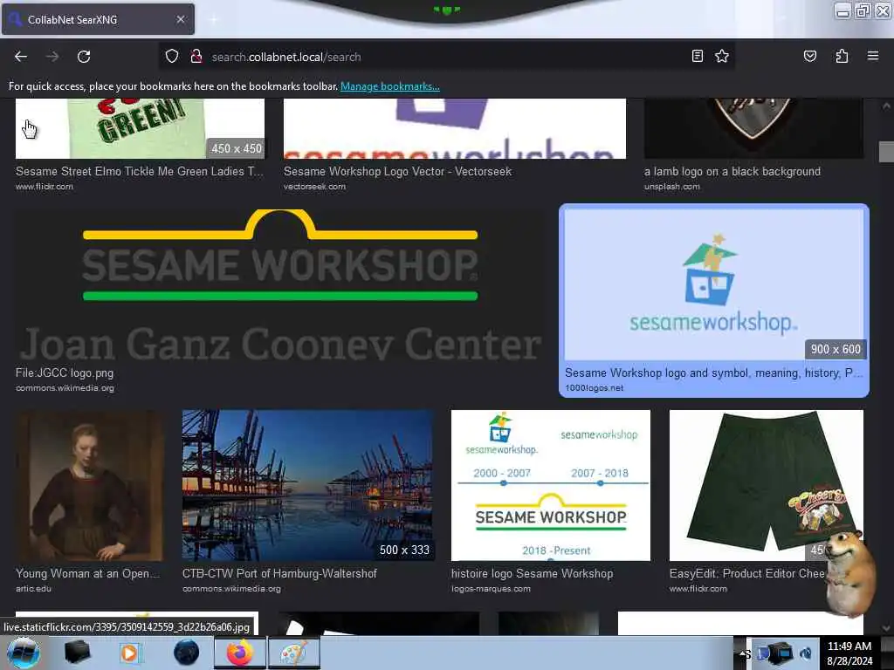Click the unsplash.com source text

tap(672, 187)
